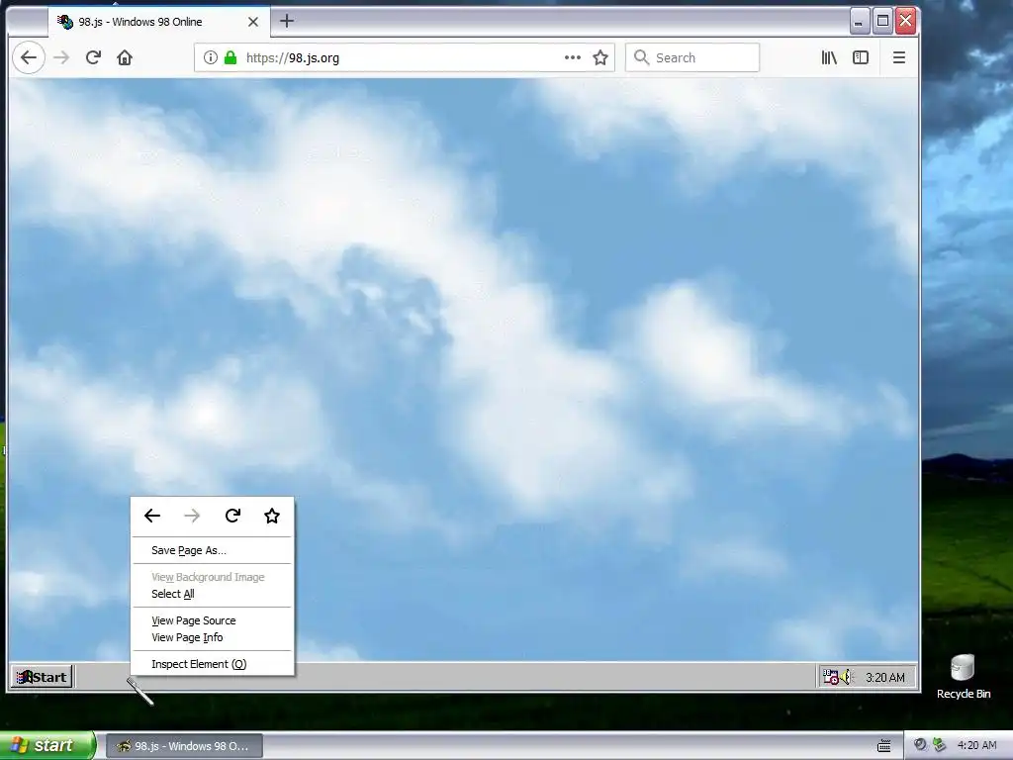This screenshot has height=760, width=1013.
Task: Click the Windows 98 task scheduler tray icon
Action: 830,677
